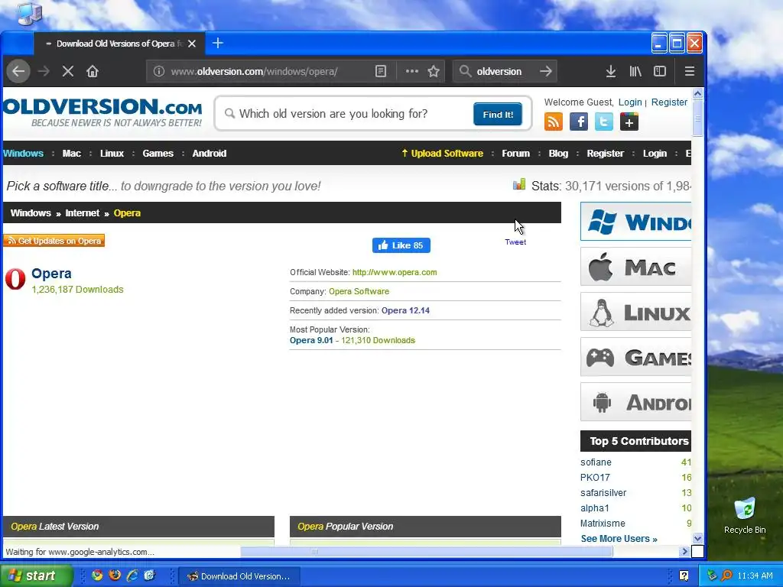Image resolution: width=783 pixels, height=587 pixels.
Task: Open the help question mark tray icon
Action: 684,576
